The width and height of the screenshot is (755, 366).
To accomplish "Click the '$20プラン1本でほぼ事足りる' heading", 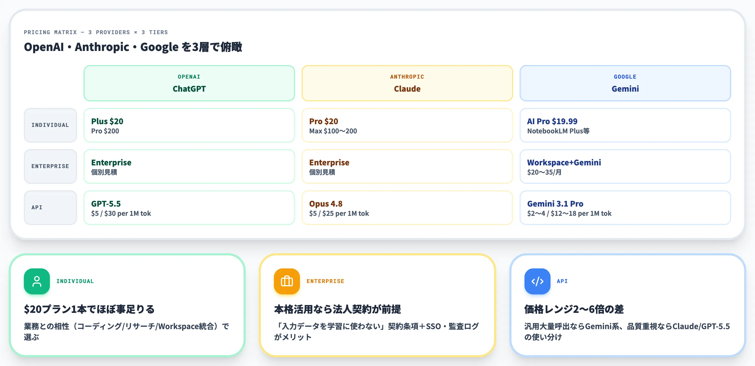I will 89,309.
